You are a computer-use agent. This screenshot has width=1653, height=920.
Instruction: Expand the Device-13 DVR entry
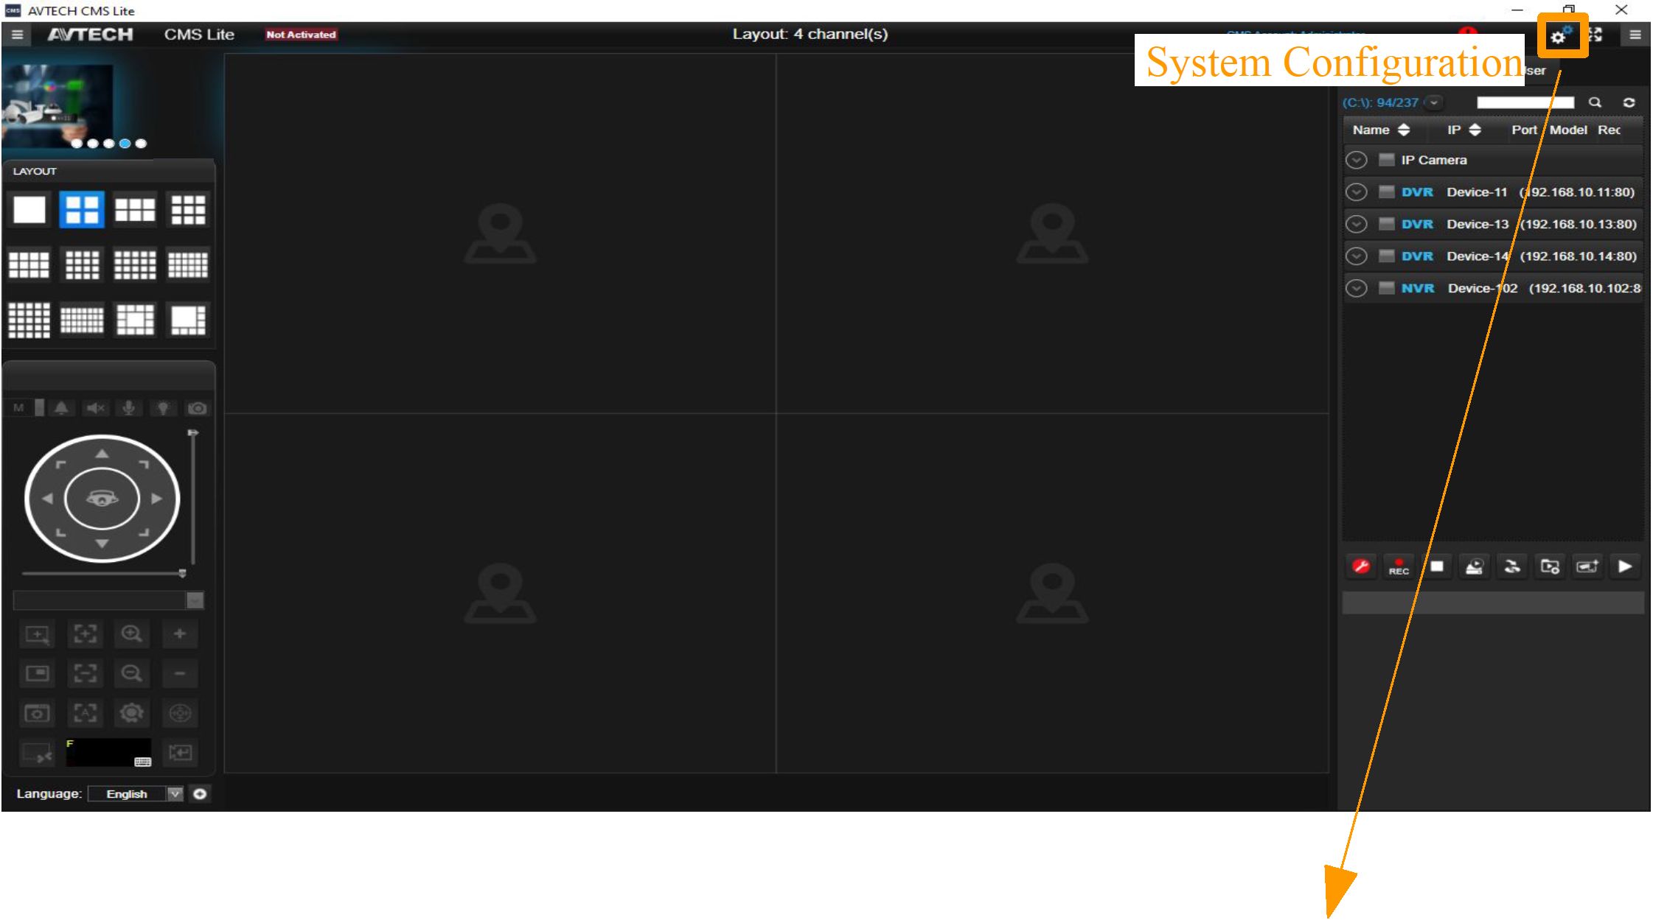tap(1356, 224)
